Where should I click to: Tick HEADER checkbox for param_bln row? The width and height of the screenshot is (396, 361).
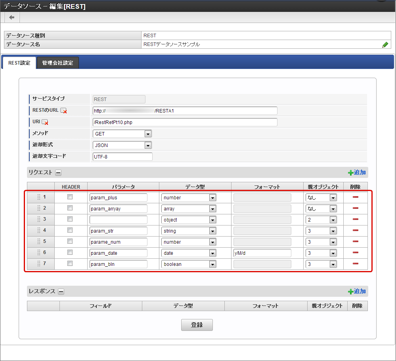70,264
